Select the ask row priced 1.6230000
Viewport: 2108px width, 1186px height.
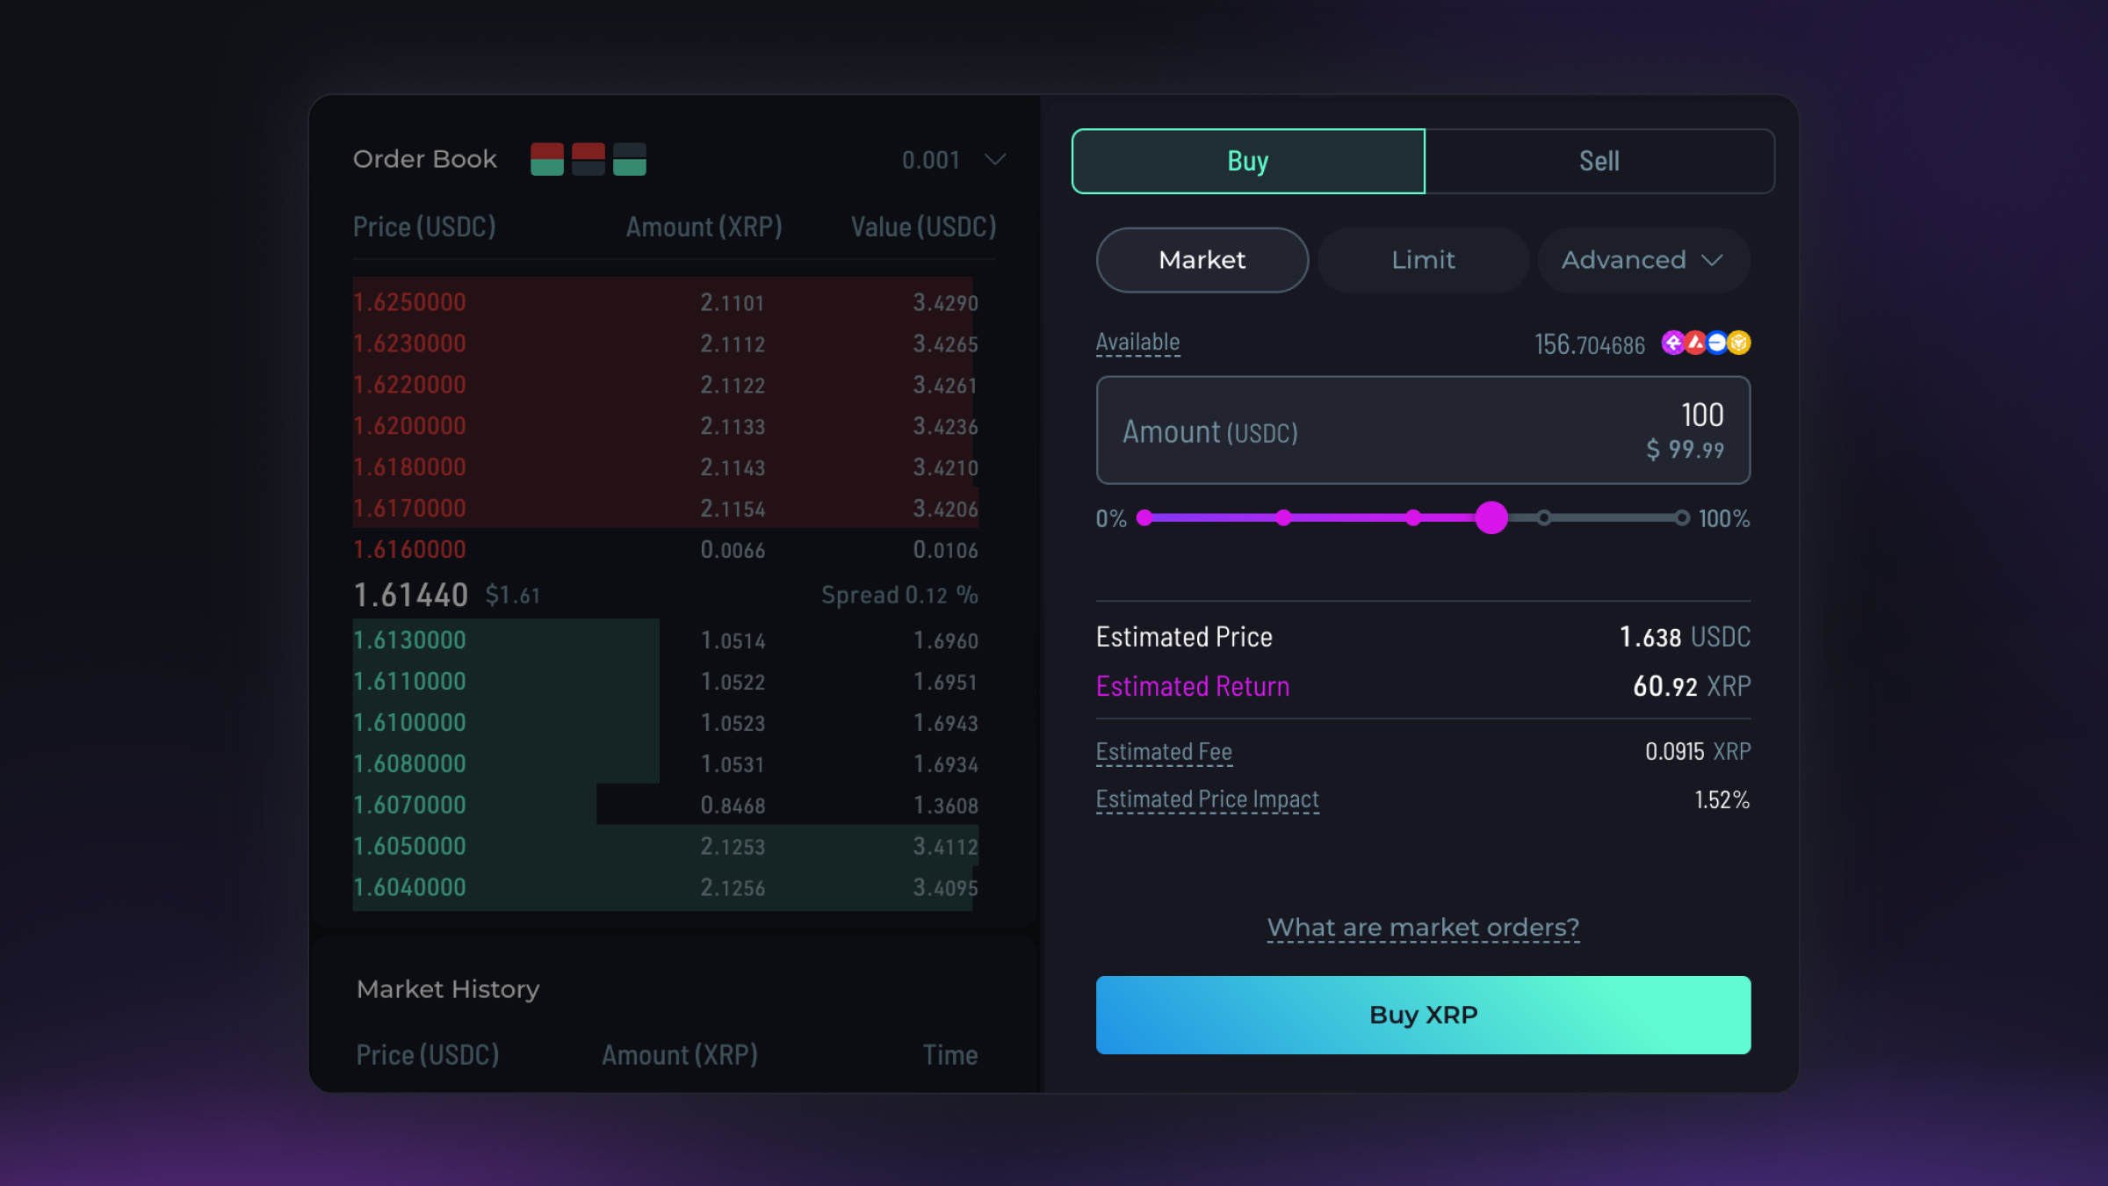[x=666, y=344]
